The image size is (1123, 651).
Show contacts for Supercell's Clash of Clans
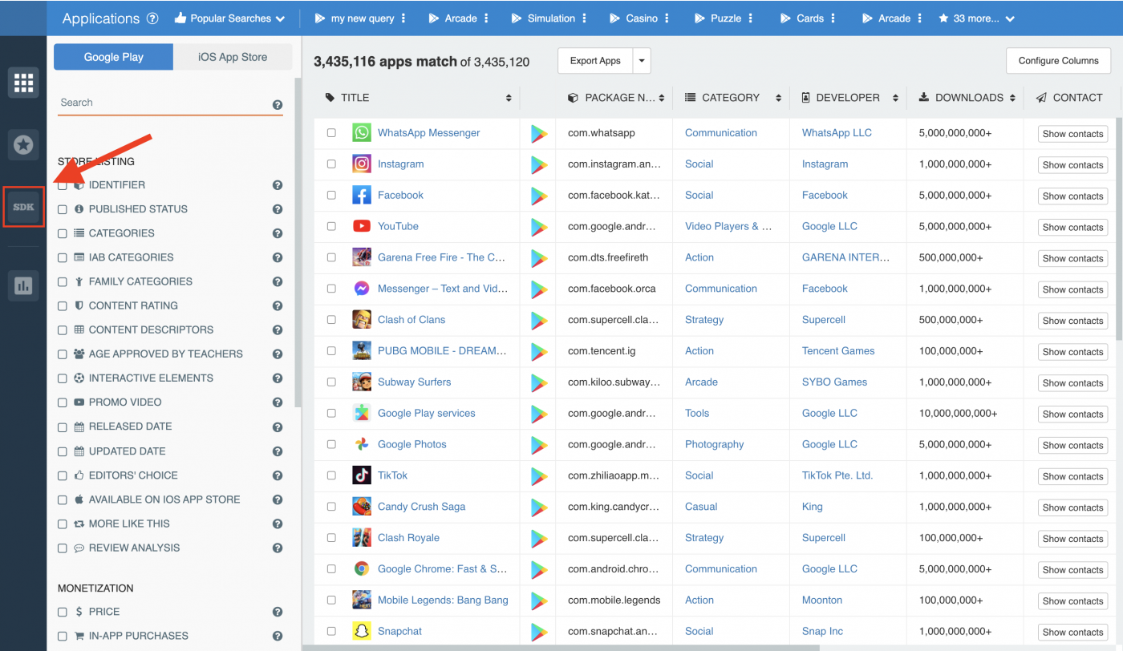[x=1072, y=320]
